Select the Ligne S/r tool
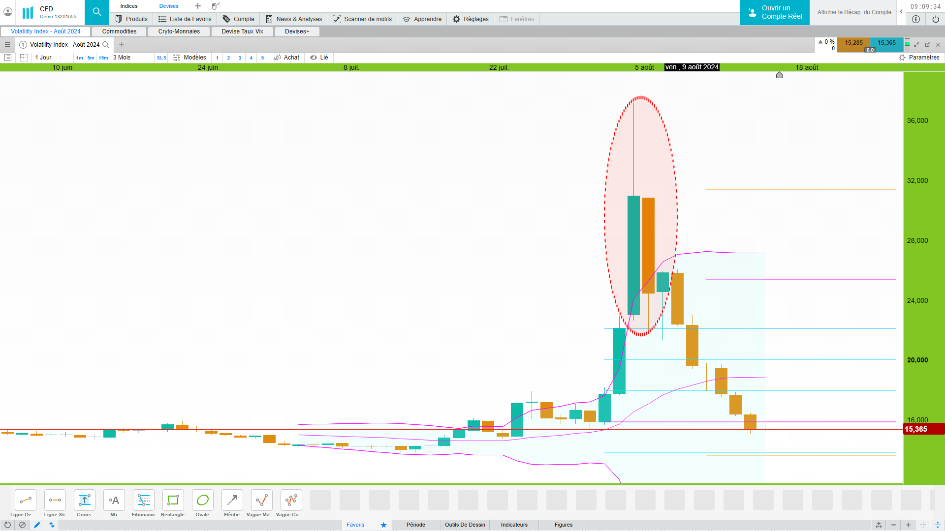Image resolution: width=945 pixels, height=531 pixels. click(x=55, y=501)
